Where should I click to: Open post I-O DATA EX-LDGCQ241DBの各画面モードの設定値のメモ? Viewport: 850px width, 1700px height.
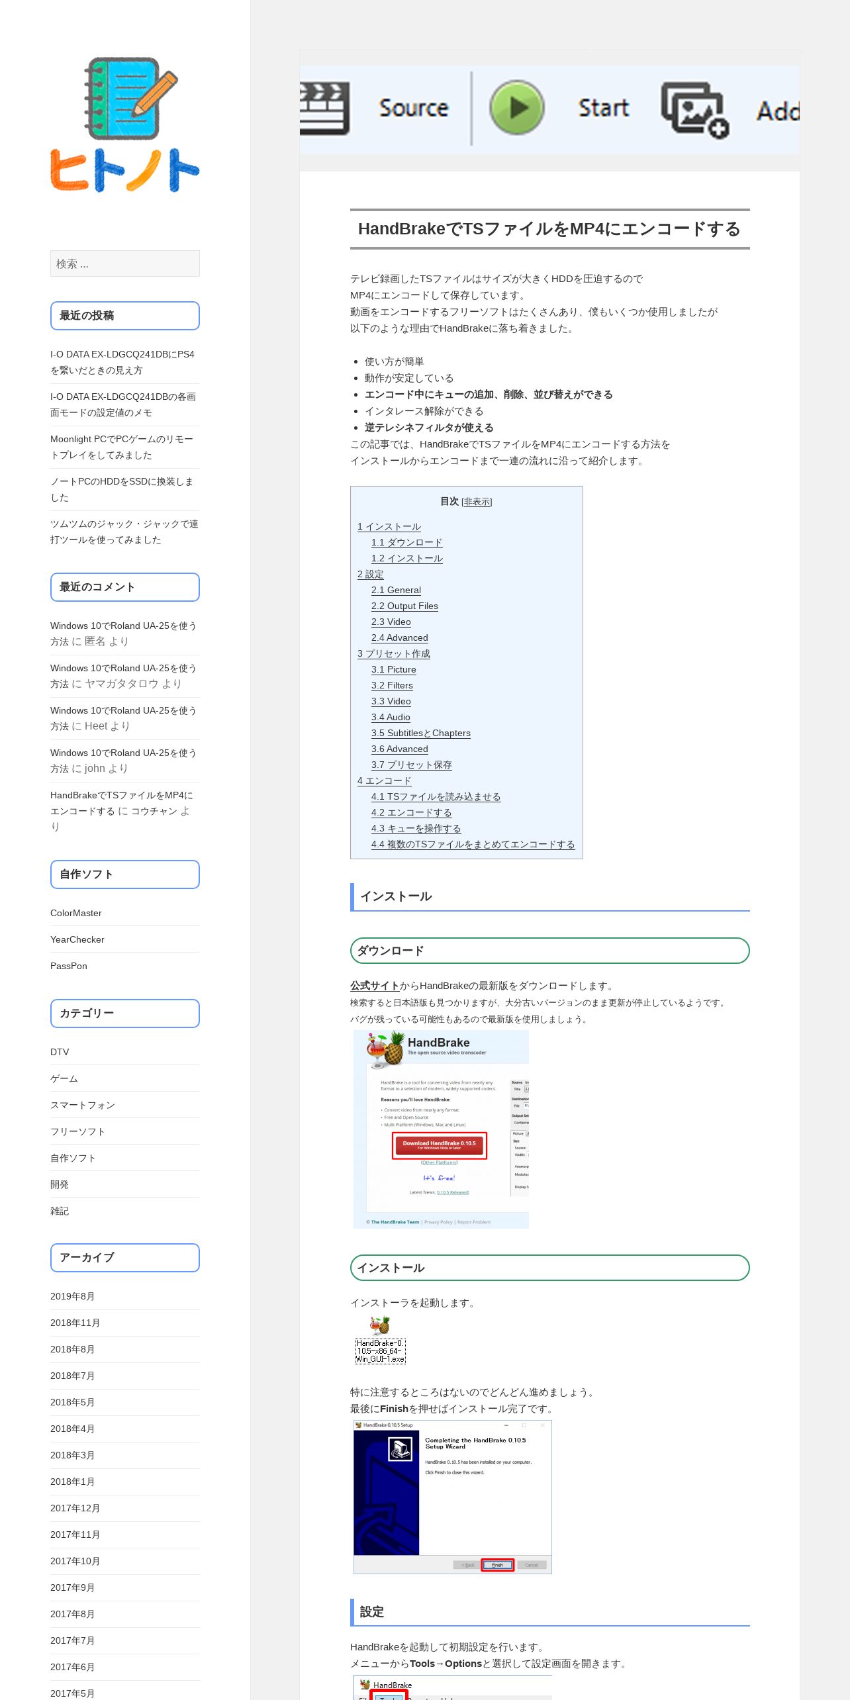tap(123, 404)
